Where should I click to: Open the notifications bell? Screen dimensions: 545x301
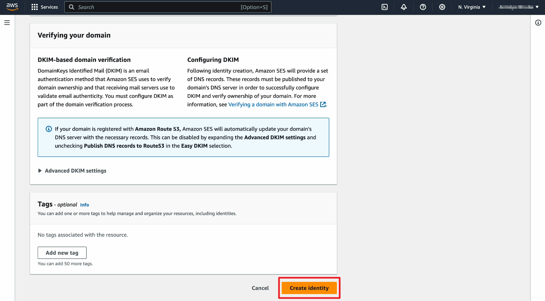pos(404,7)
